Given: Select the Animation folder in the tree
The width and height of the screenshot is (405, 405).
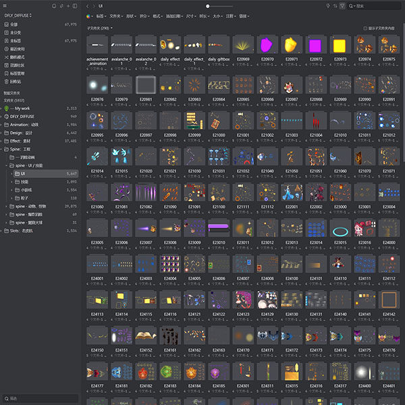Looking at the screenshot, I should 40,125.
